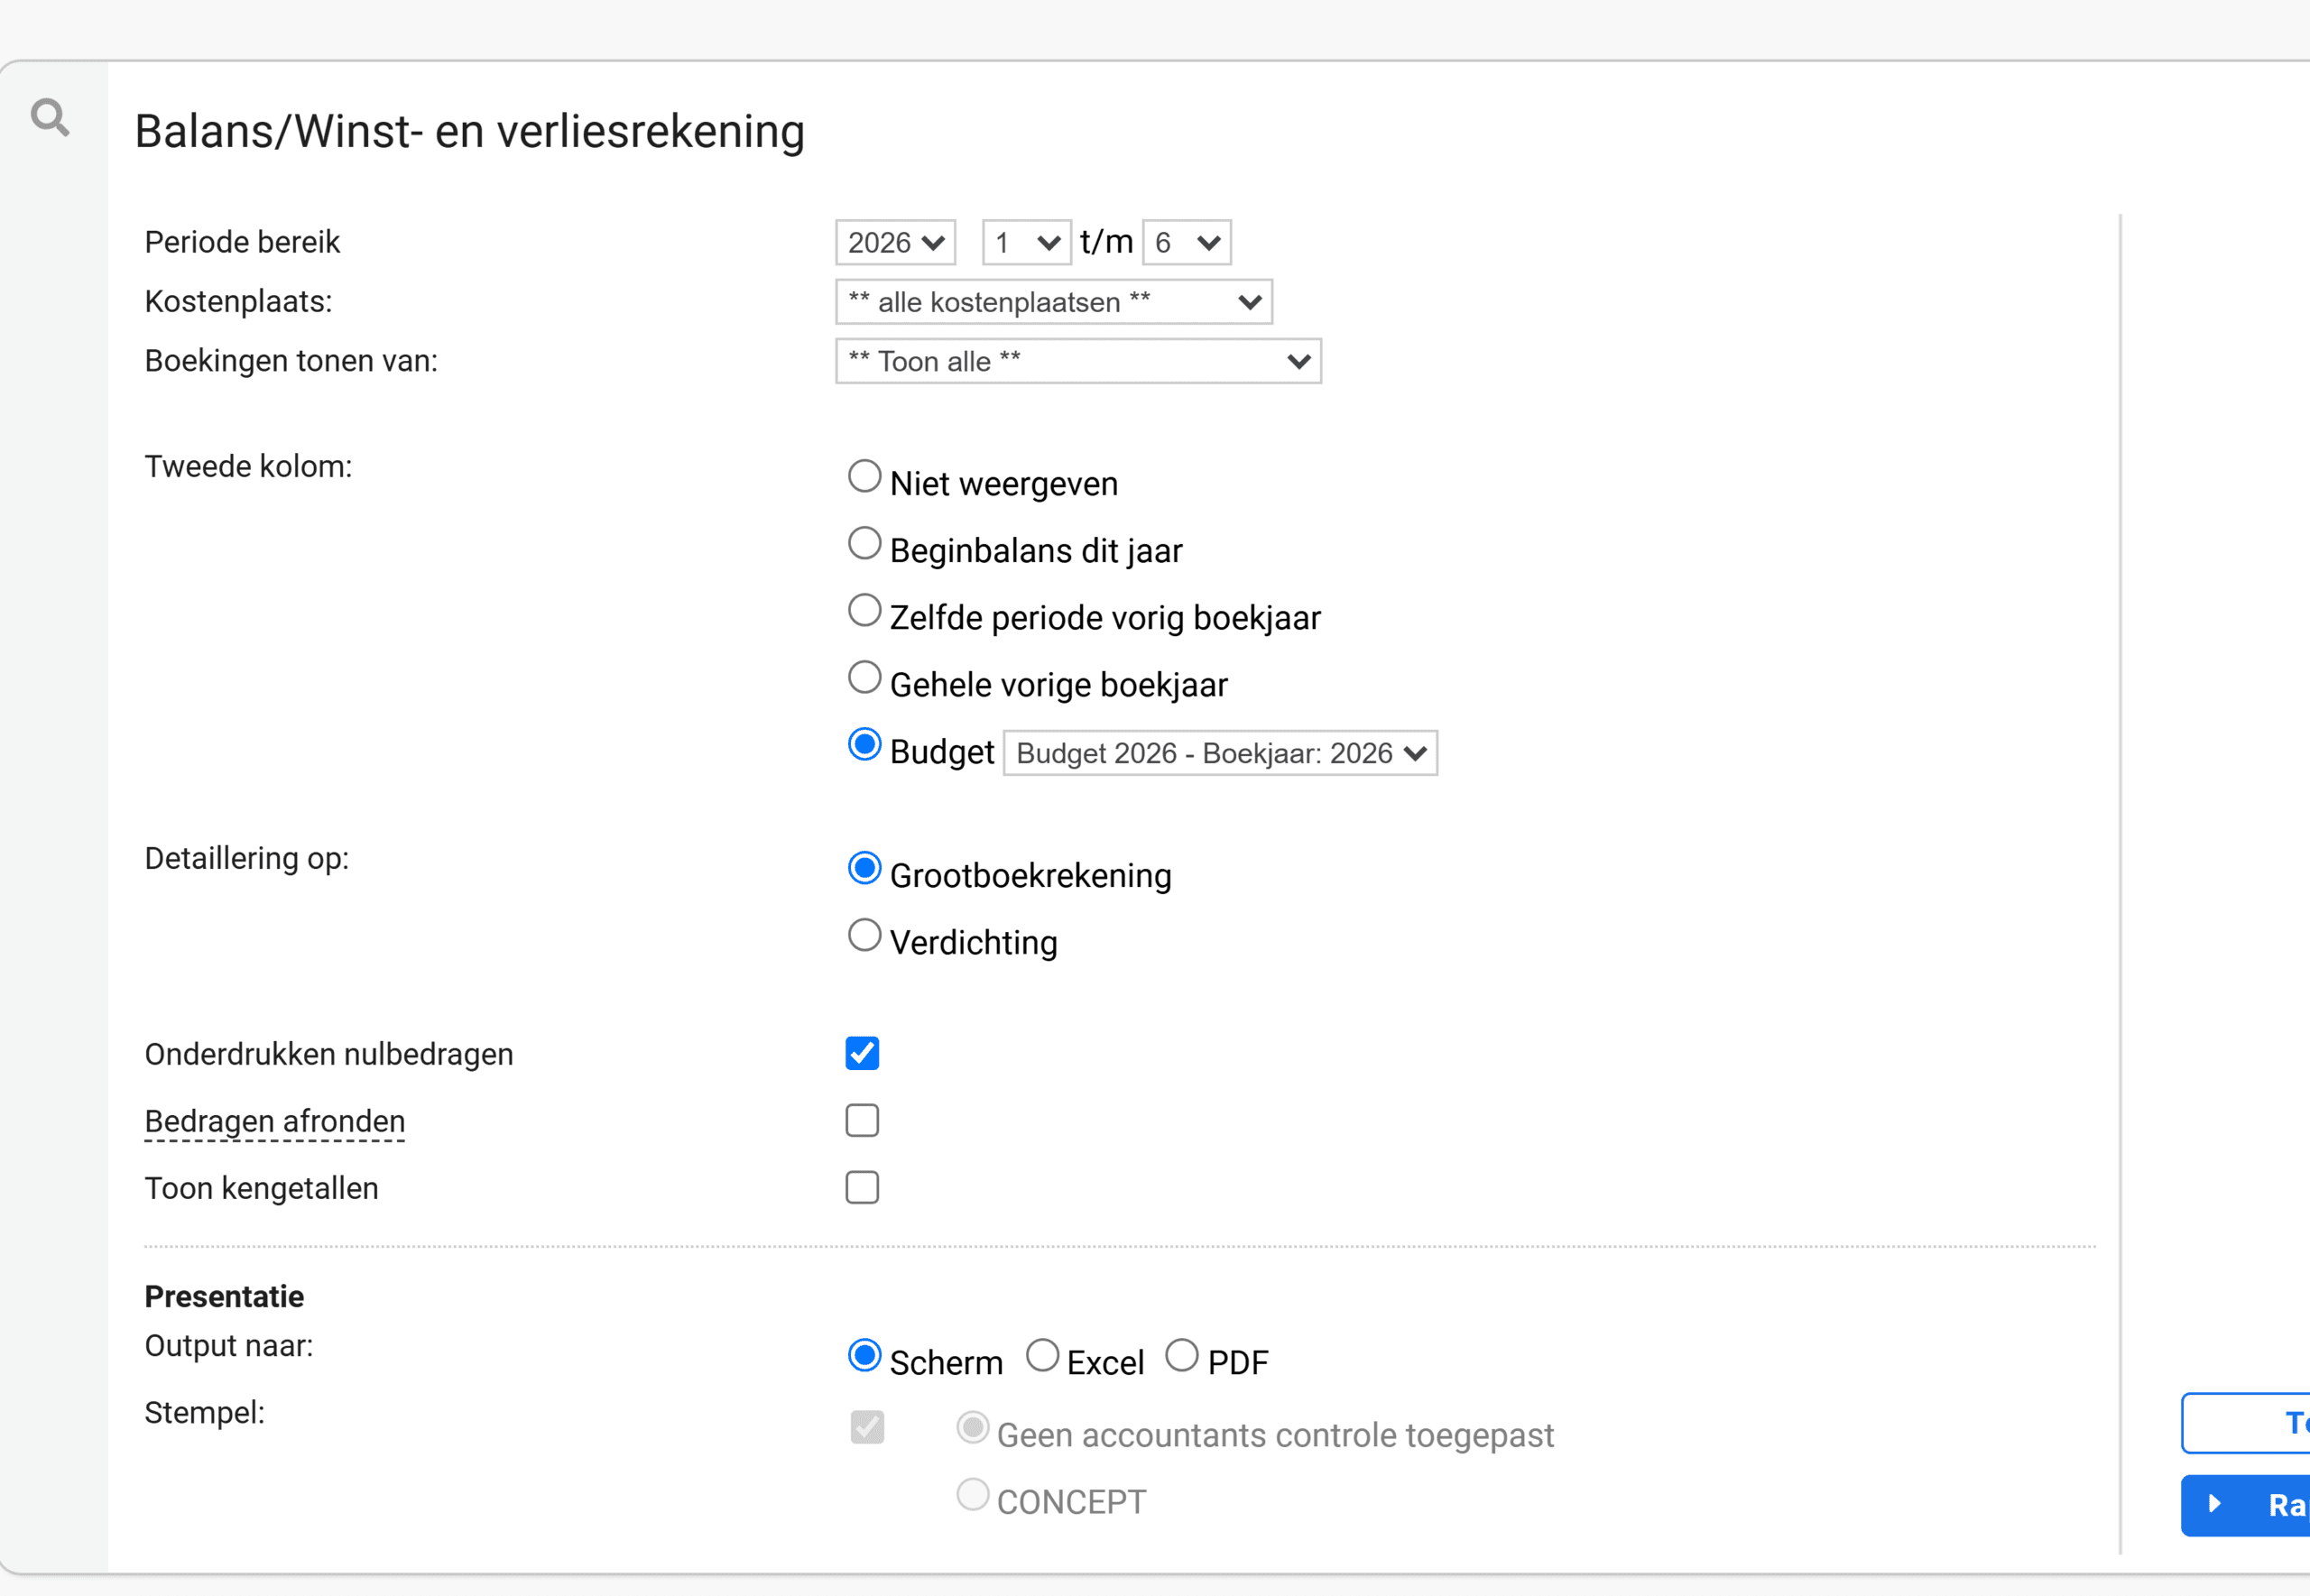Click the Balans/Winst- en verliesrekening heading
Viewport: 2310px width, 1596px height.
(469, 132)
